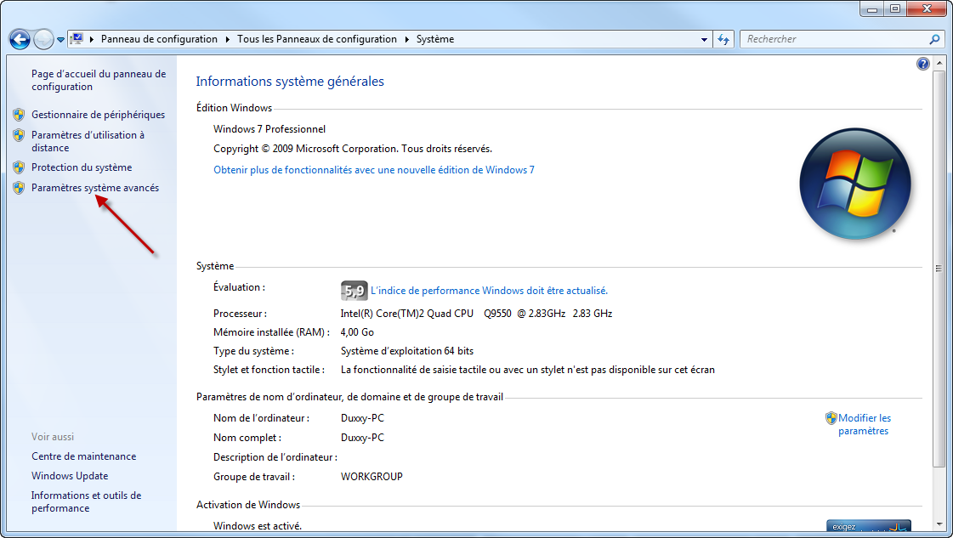953x538 pixels.
Task: Open L'indice de performance Windows link
Action: click(x=490, y=291)
